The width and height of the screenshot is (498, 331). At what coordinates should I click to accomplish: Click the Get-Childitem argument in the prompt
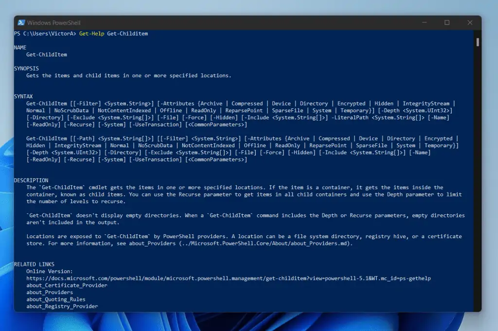[127, 34]
